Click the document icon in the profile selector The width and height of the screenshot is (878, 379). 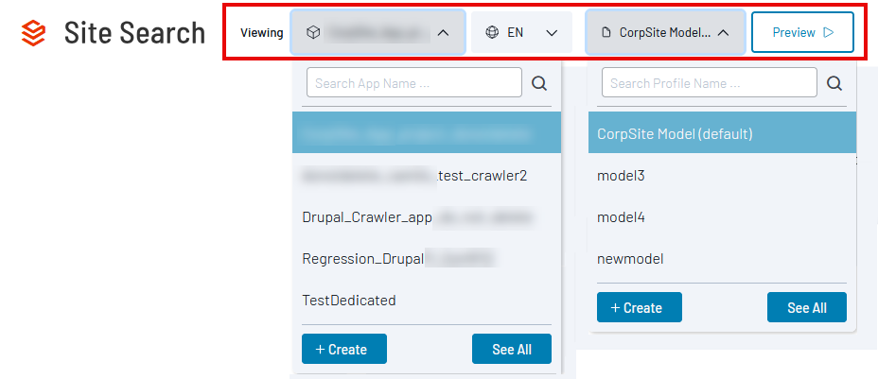606,32
